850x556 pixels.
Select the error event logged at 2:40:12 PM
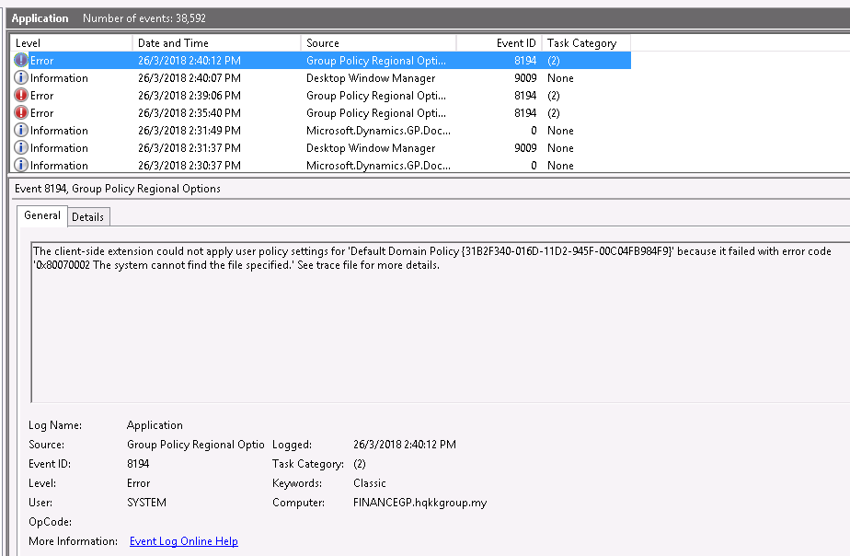(x=320, y=60)
